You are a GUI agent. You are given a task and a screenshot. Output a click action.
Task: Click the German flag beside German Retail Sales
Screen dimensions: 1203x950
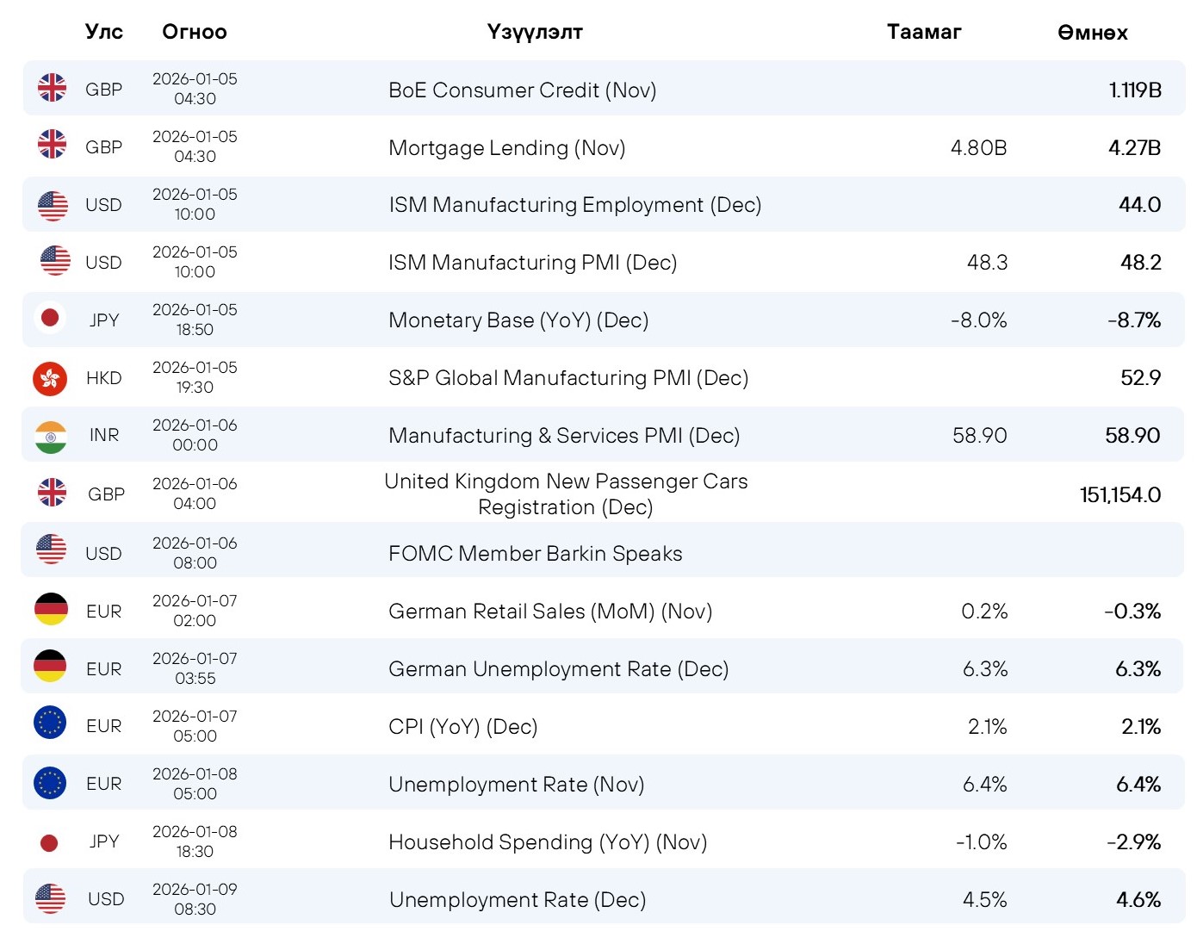coord(51,609)
